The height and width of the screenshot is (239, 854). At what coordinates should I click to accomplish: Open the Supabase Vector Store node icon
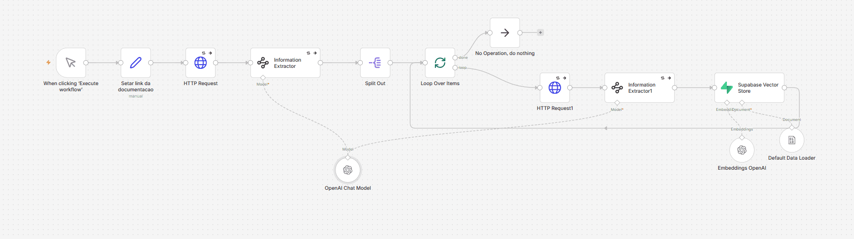point(727,87)
